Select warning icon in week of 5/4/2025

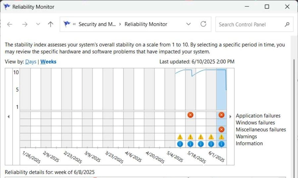(180, 137)
